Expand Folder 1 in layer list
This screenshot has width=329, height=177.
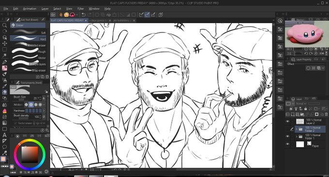pyautogui.click(x=297, y=136)
